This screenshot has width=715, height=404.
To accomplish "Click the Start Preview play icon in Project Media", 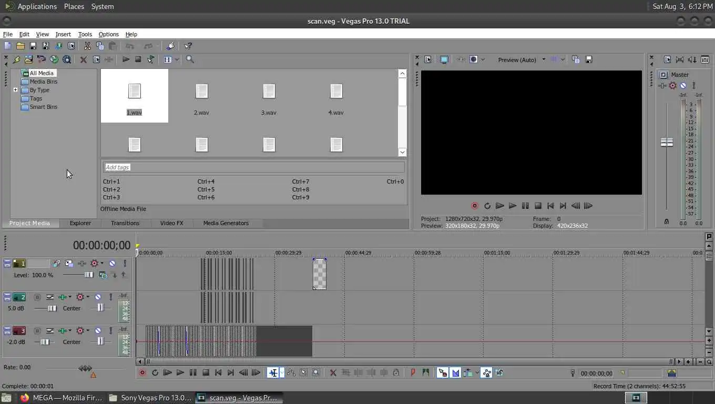I will tap(126, 59).
